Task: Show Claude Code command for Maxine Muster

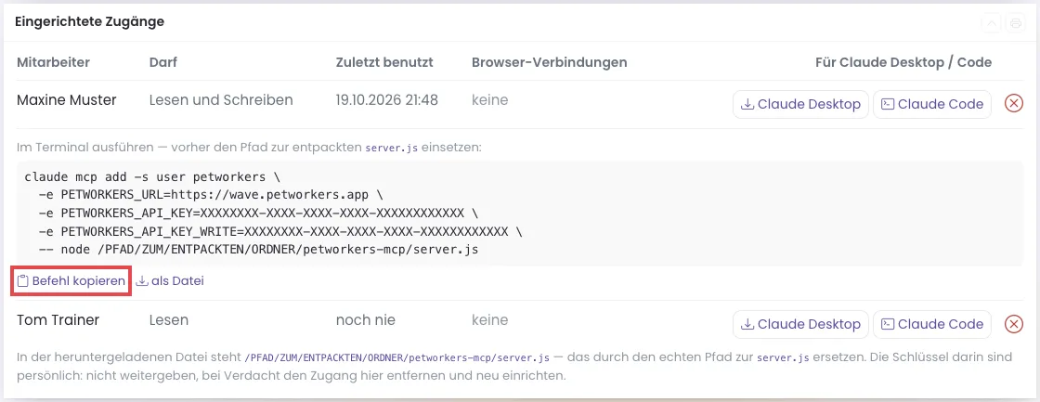Action: click(x=932, y=104)
